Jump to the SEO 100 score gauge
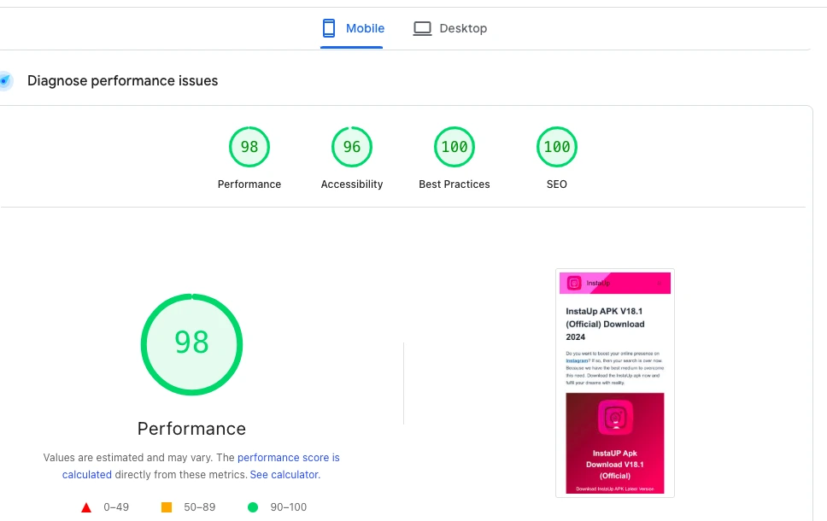This screenshot has width=827, height=521. (557, 147)
